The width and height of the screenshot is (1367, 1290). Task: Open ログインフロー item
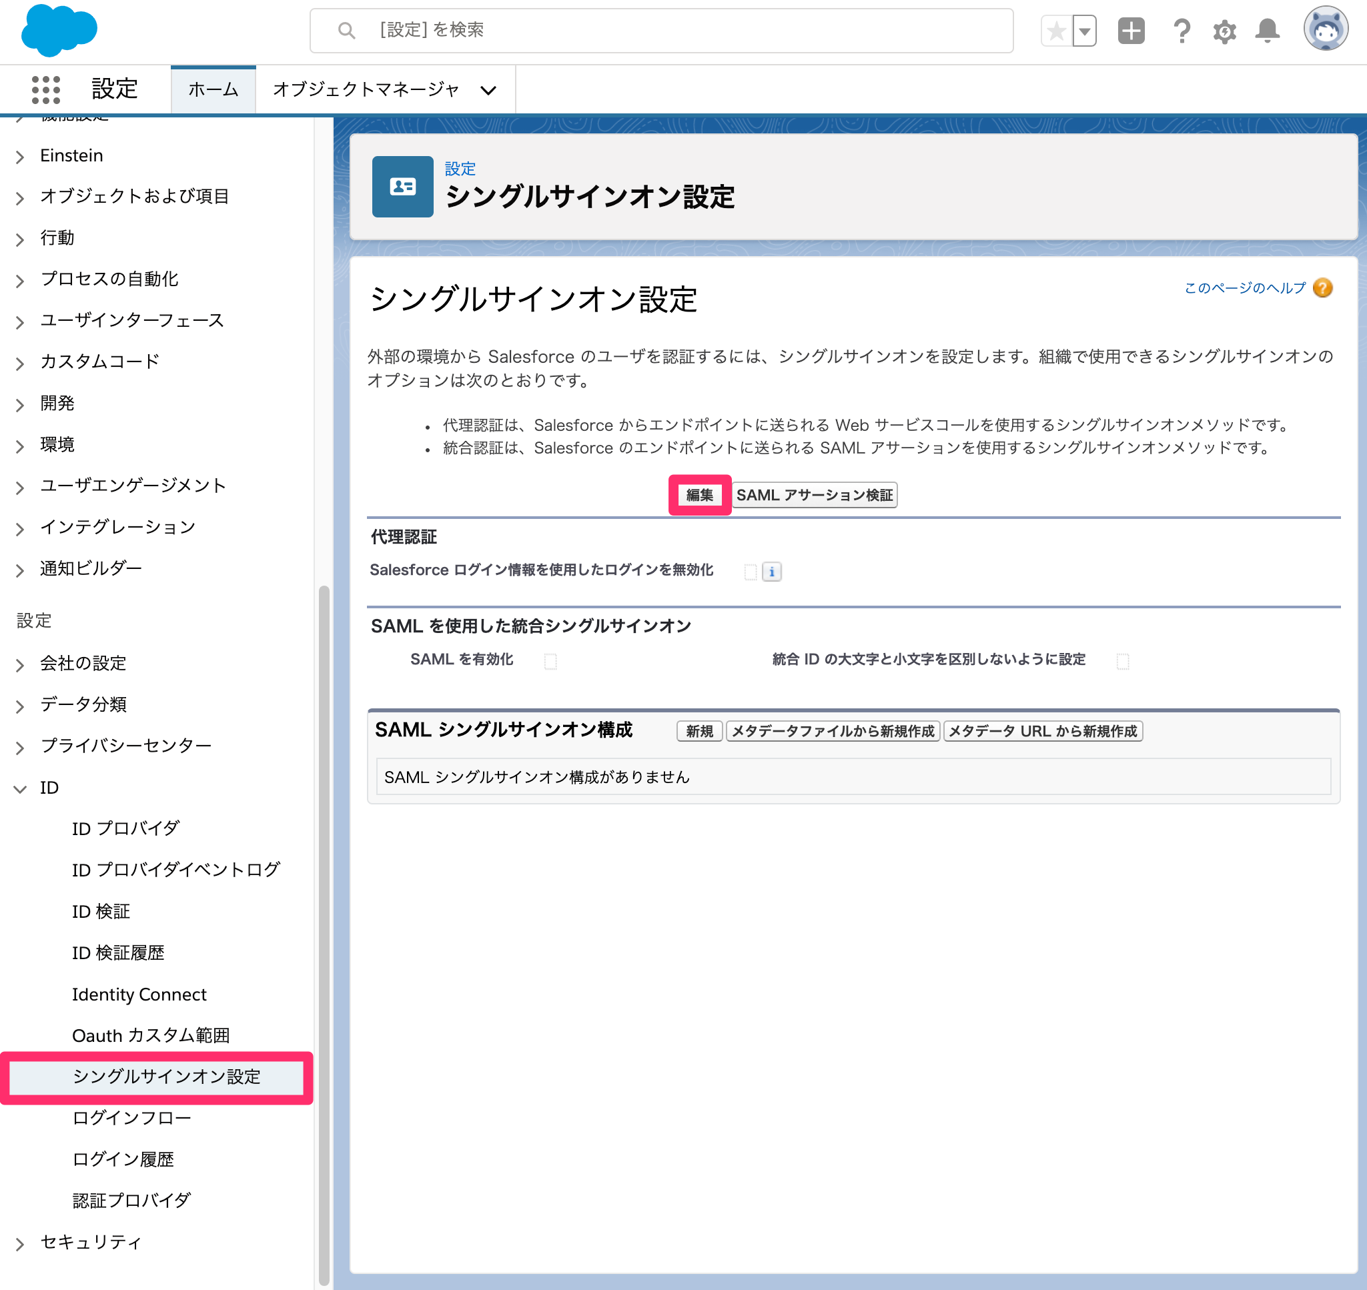point(132,1118)
